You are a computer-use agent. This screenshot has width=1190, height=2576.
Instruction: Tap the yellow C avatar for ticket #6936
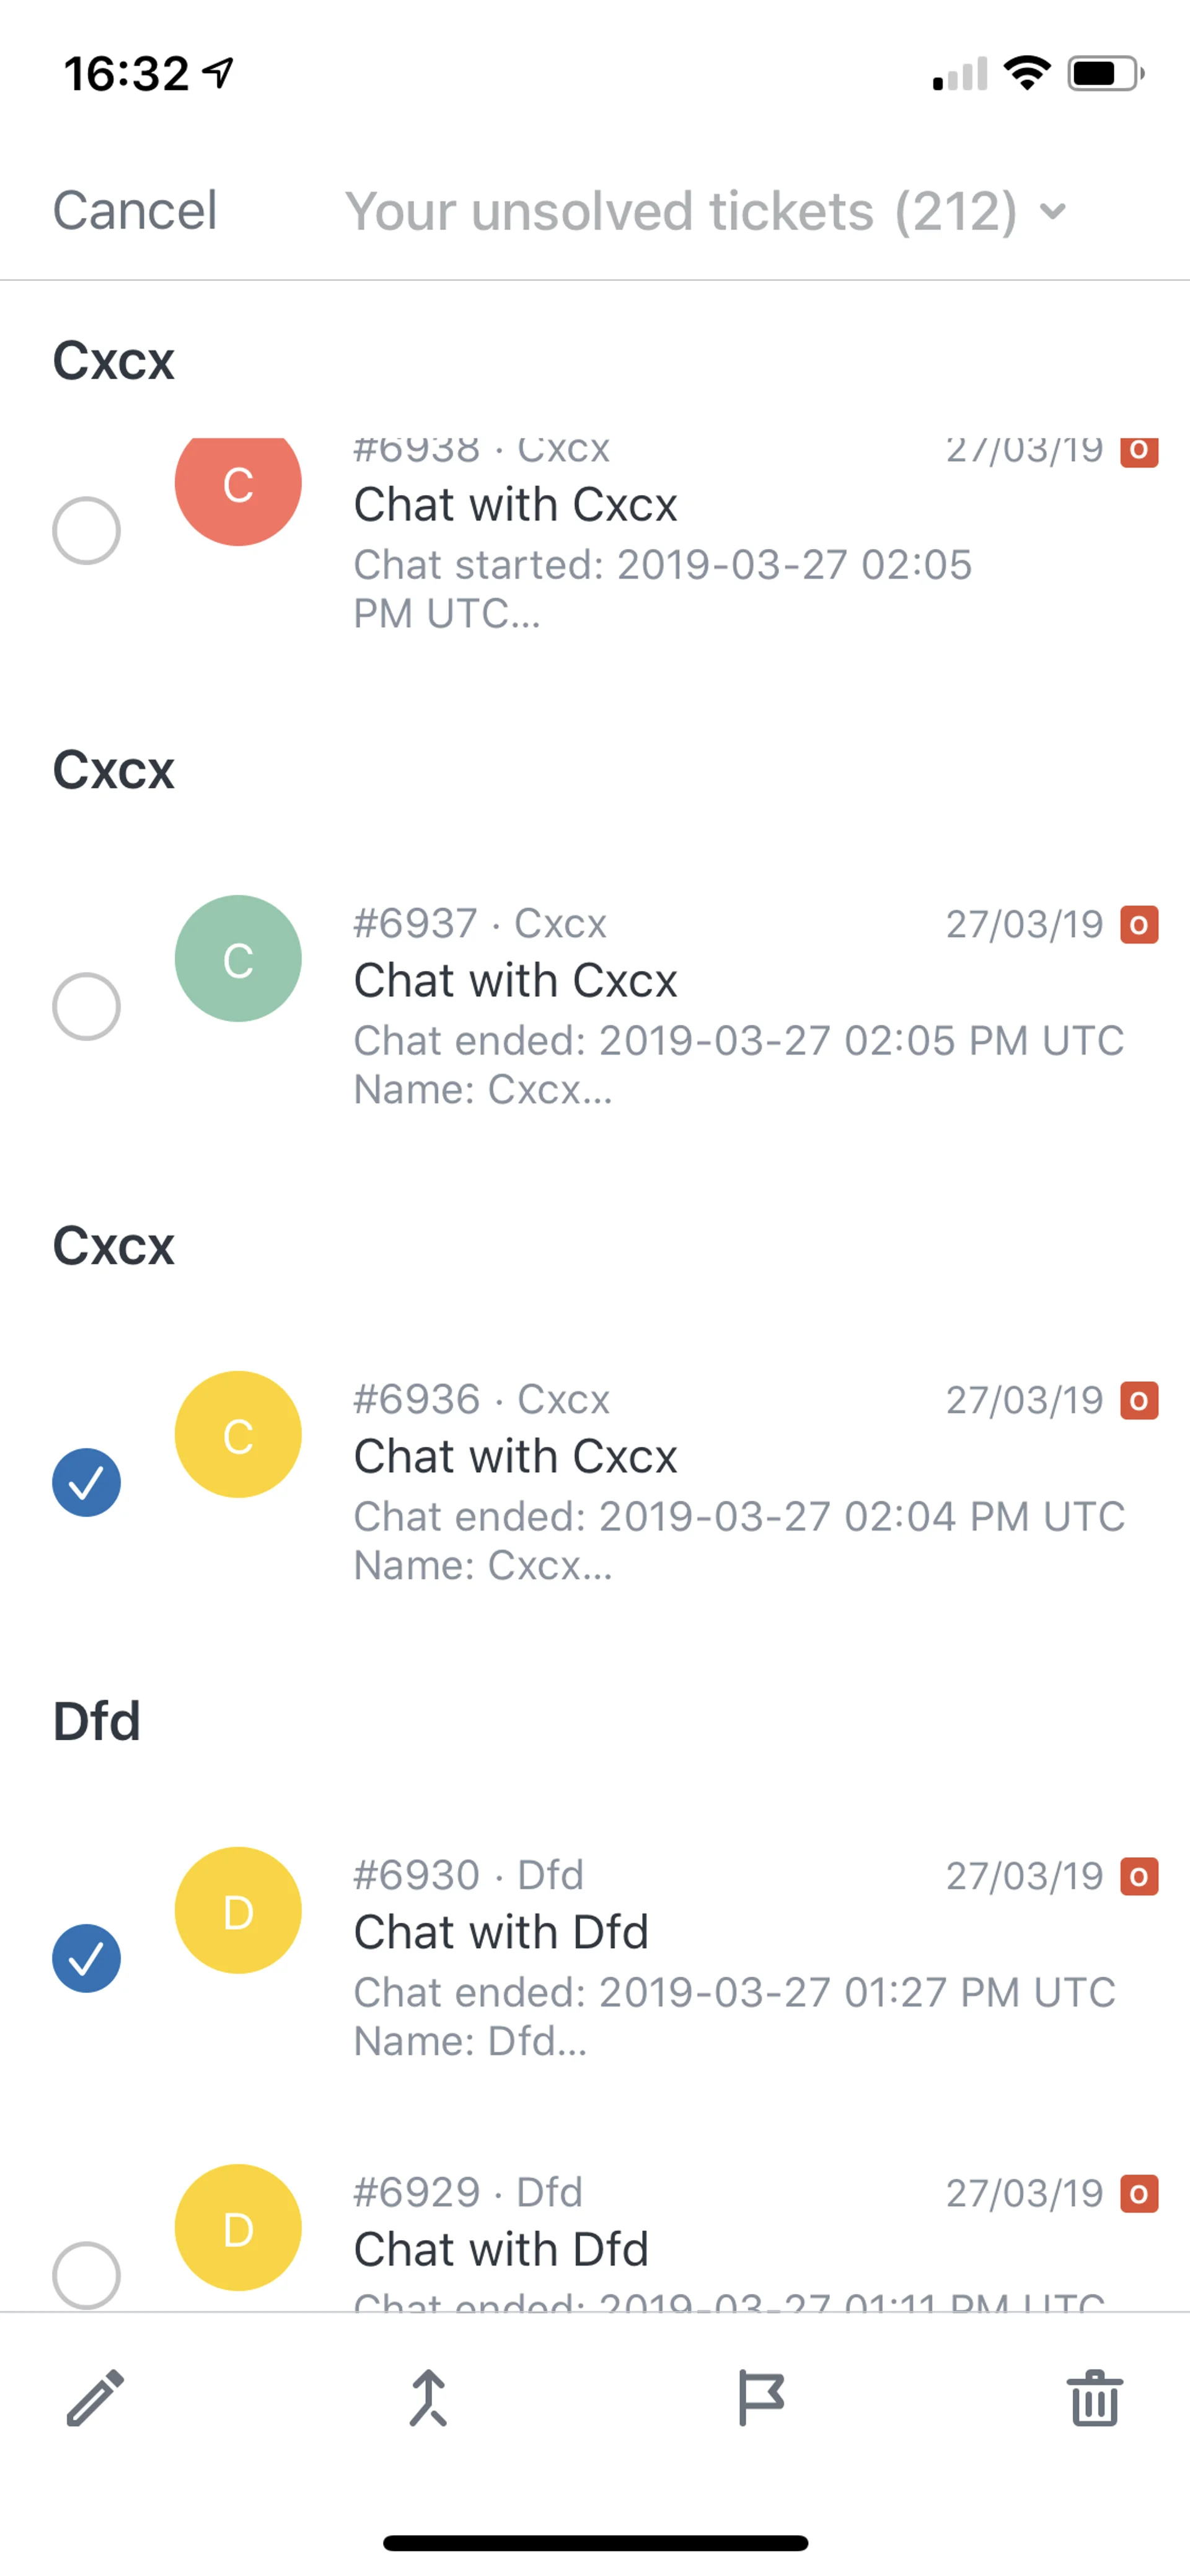tap(238, 1434)
